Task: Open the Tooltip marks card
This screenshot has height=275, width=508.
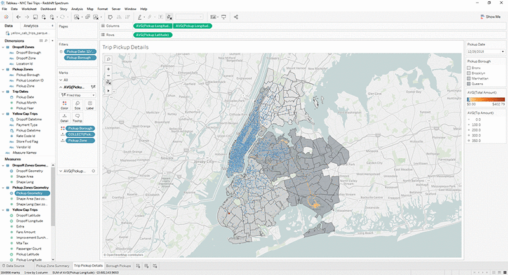Action: tap(77, 117)
